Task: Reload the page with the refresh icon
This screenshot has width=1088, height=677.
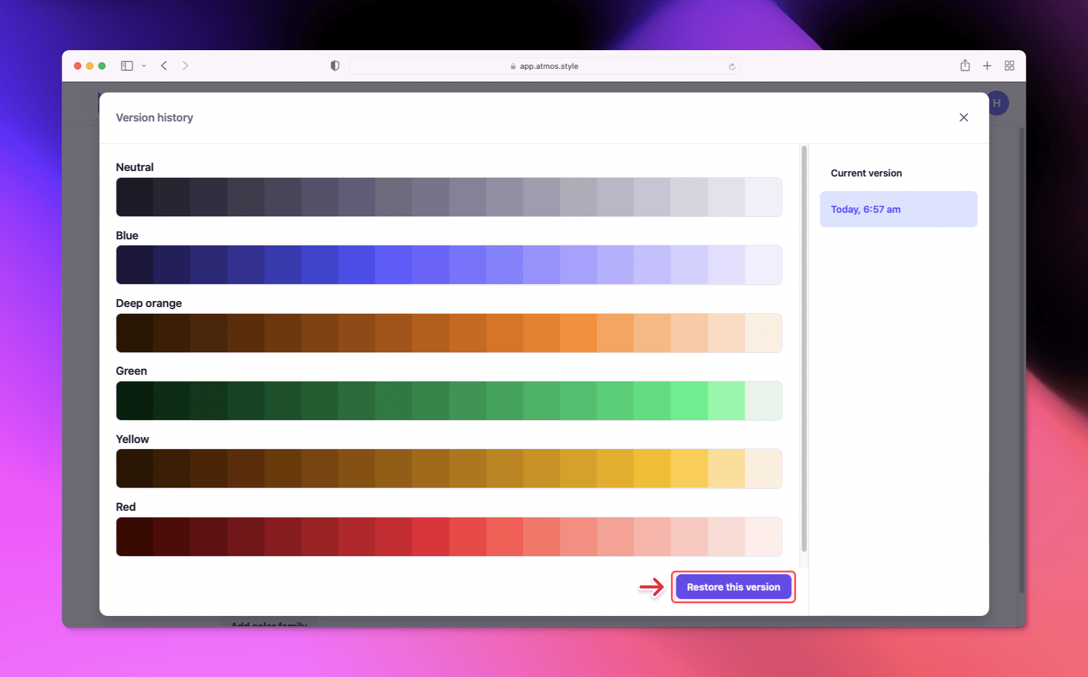Action: coord(732,66)
